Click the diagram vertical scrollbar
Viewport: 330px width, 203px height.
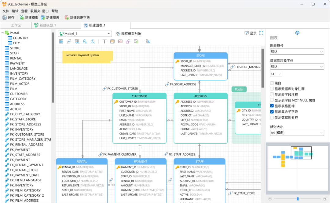pos(262,68)
